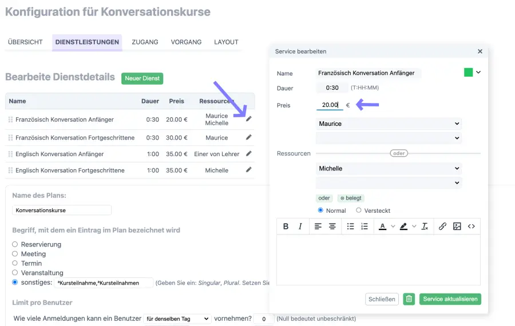This screenshot has height=326, width=515.
Task: Clear text formatting in the editor
Action: click(425, 226)
